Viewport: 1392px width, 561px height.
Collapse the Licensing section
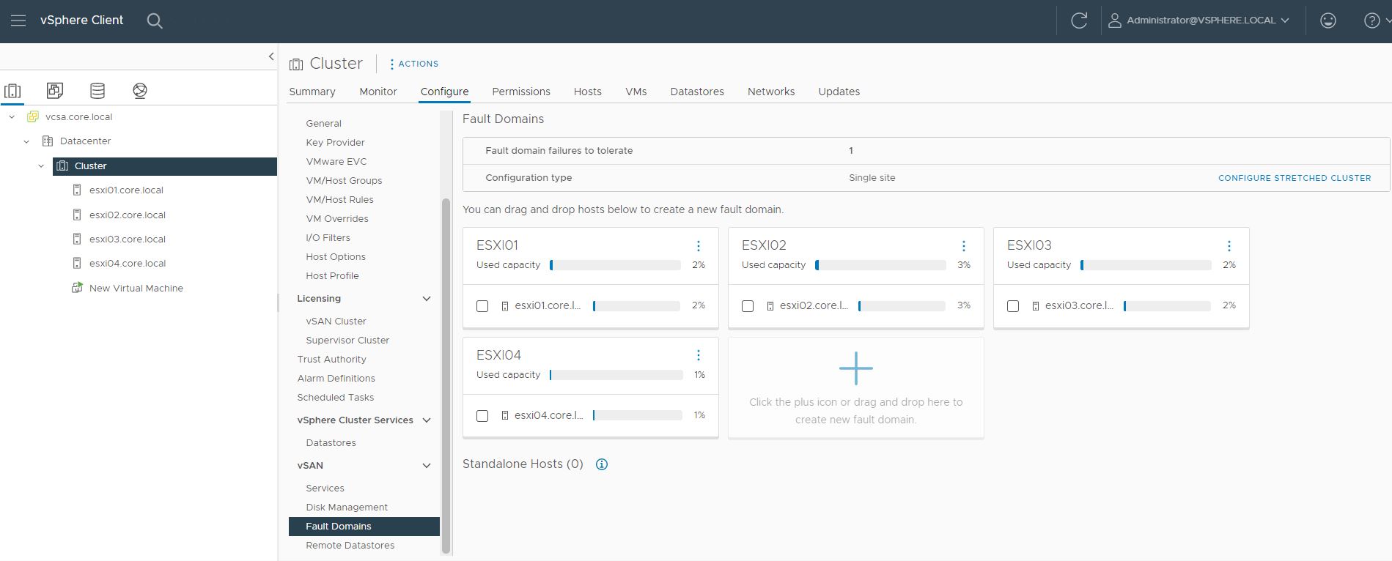427,299
